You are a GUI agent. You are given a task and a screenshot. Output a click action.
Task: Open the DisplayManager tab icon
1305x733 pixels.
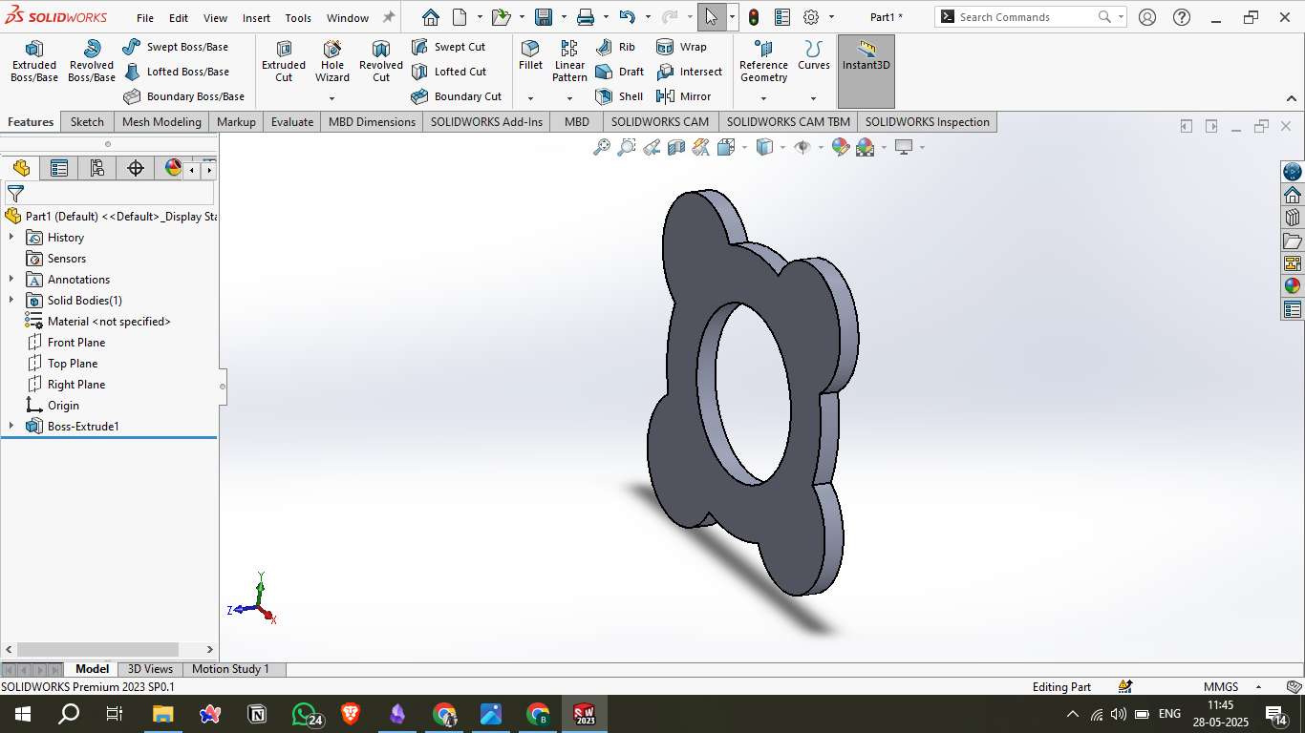point(173,169)
